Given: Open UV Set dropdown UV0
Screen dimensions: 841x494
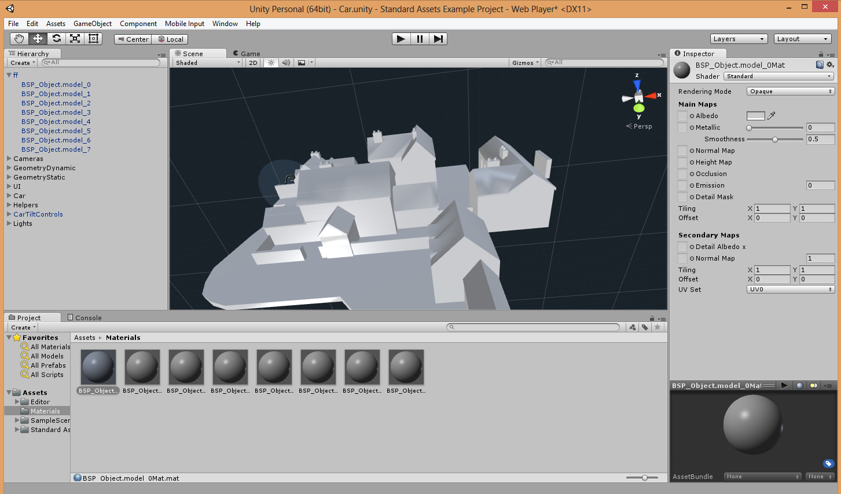Looking at the screenshot, I should (x=791, y=290).
